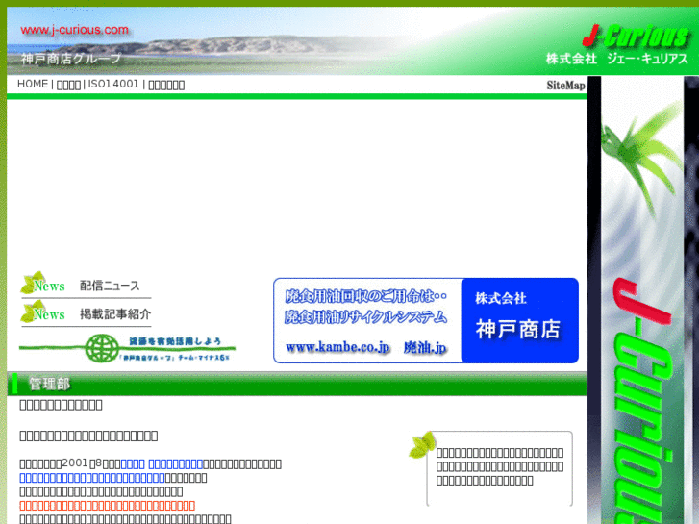Click the leaf icon on the note box

pyautogui.click(x=422, y=444)
